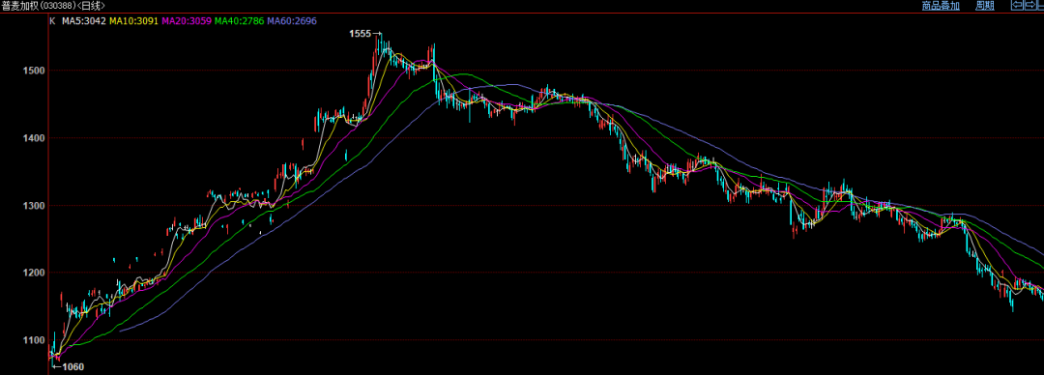Click the right arrow navigation icon
This screenshot has width=1044, height=375.
tap(1030, 6)
